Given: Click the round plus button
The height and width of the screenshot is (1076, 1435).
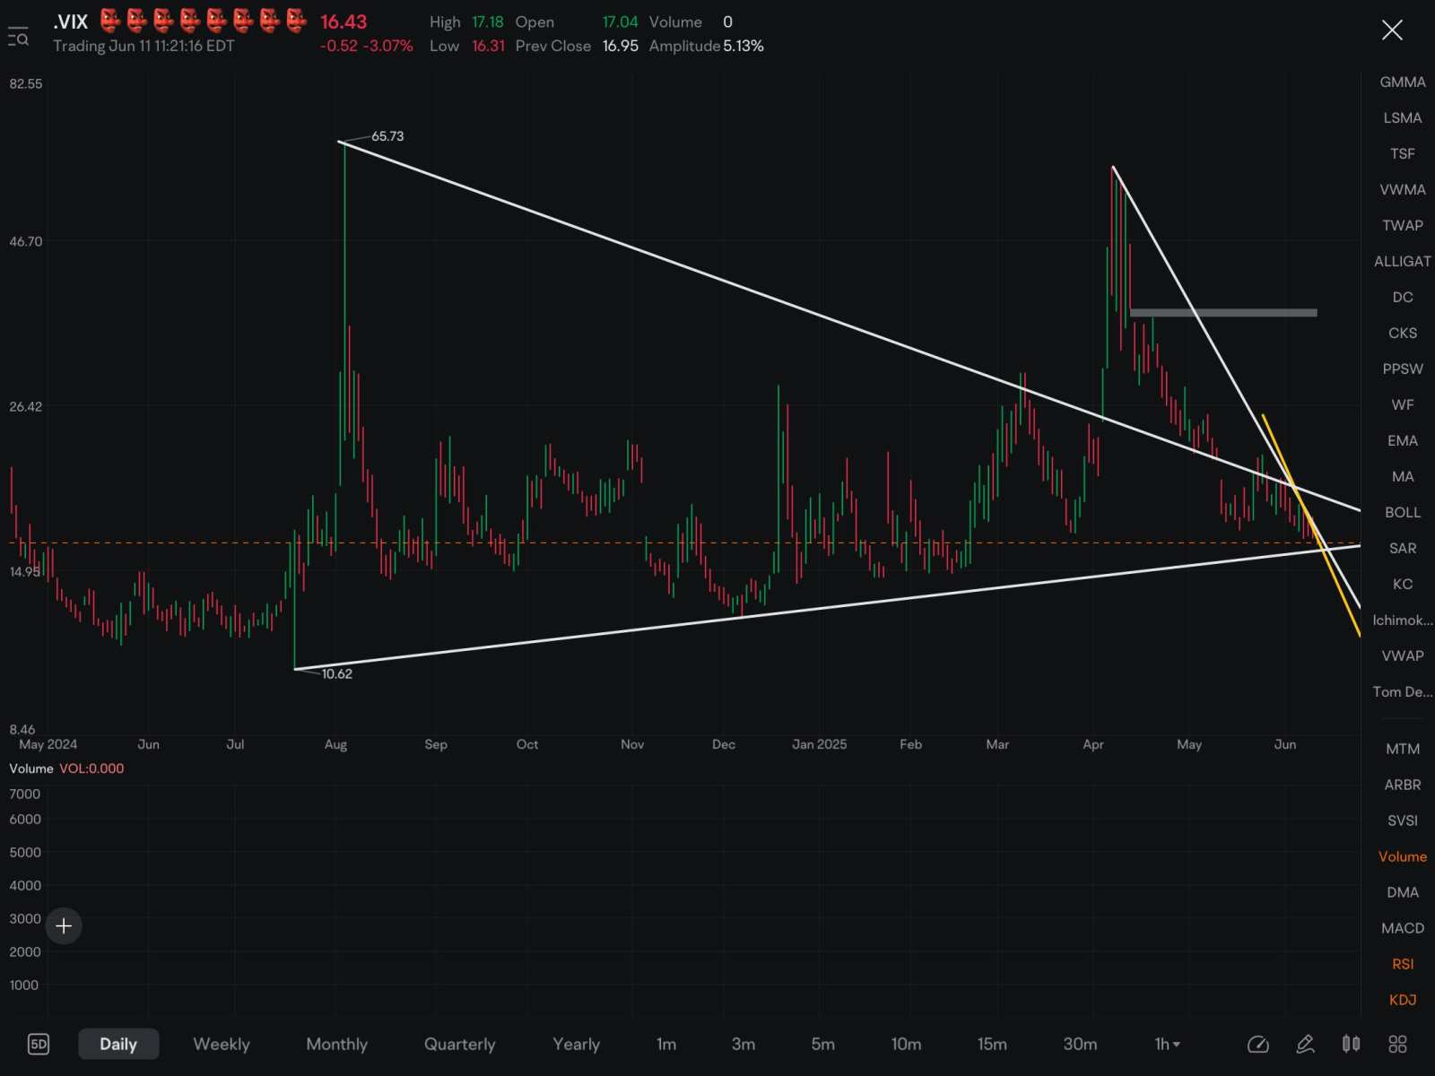Looking at the screenshot, I should tap(64, 925).
